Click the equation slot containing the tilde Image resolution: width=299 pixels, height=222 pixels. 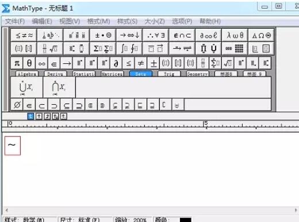13,146
